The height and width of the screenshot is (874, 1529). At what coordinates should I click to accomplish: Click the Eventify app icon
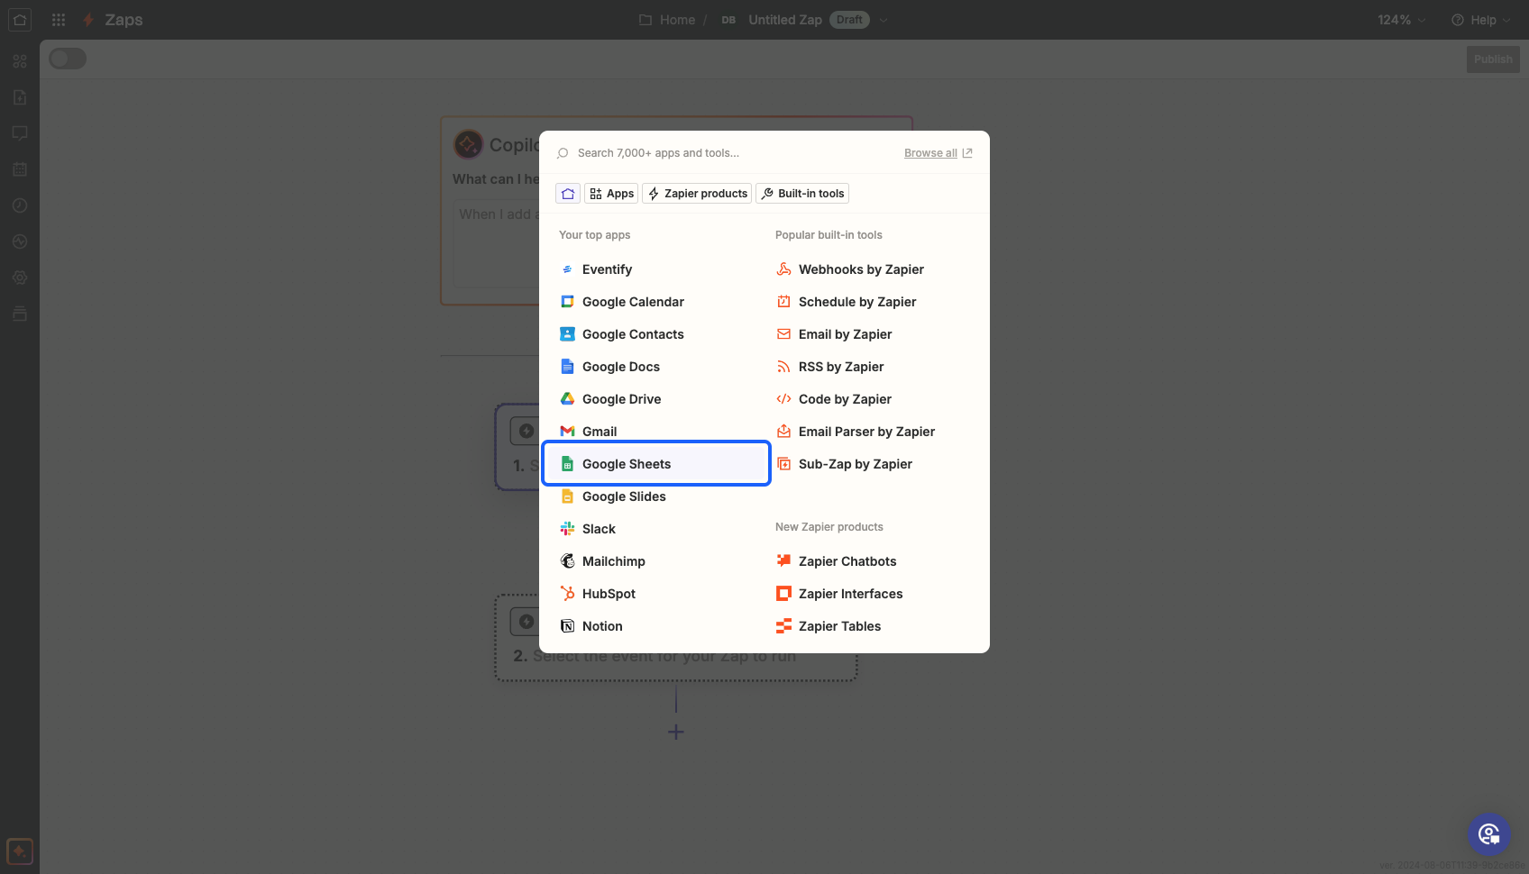point(567,269)
